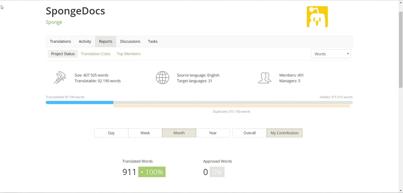Click the 'Target languages: 31' text
Image resolution: width=403 pixels, height=193 pixels.
195,81
